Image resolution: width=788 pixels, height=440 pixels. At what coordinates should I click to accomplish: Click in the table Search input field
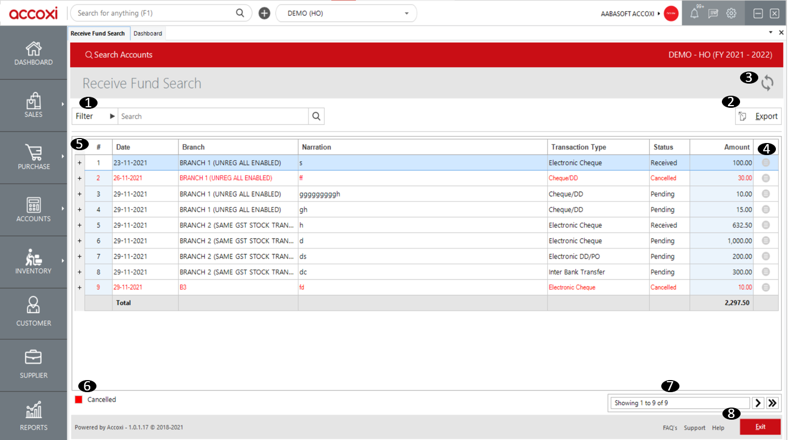(x=214, y=116)
